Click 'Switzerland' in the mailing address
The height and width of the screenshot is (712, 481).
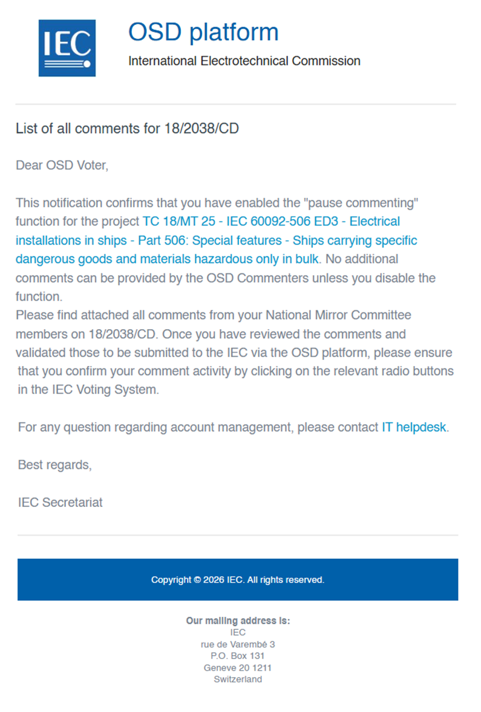(238, 679)
